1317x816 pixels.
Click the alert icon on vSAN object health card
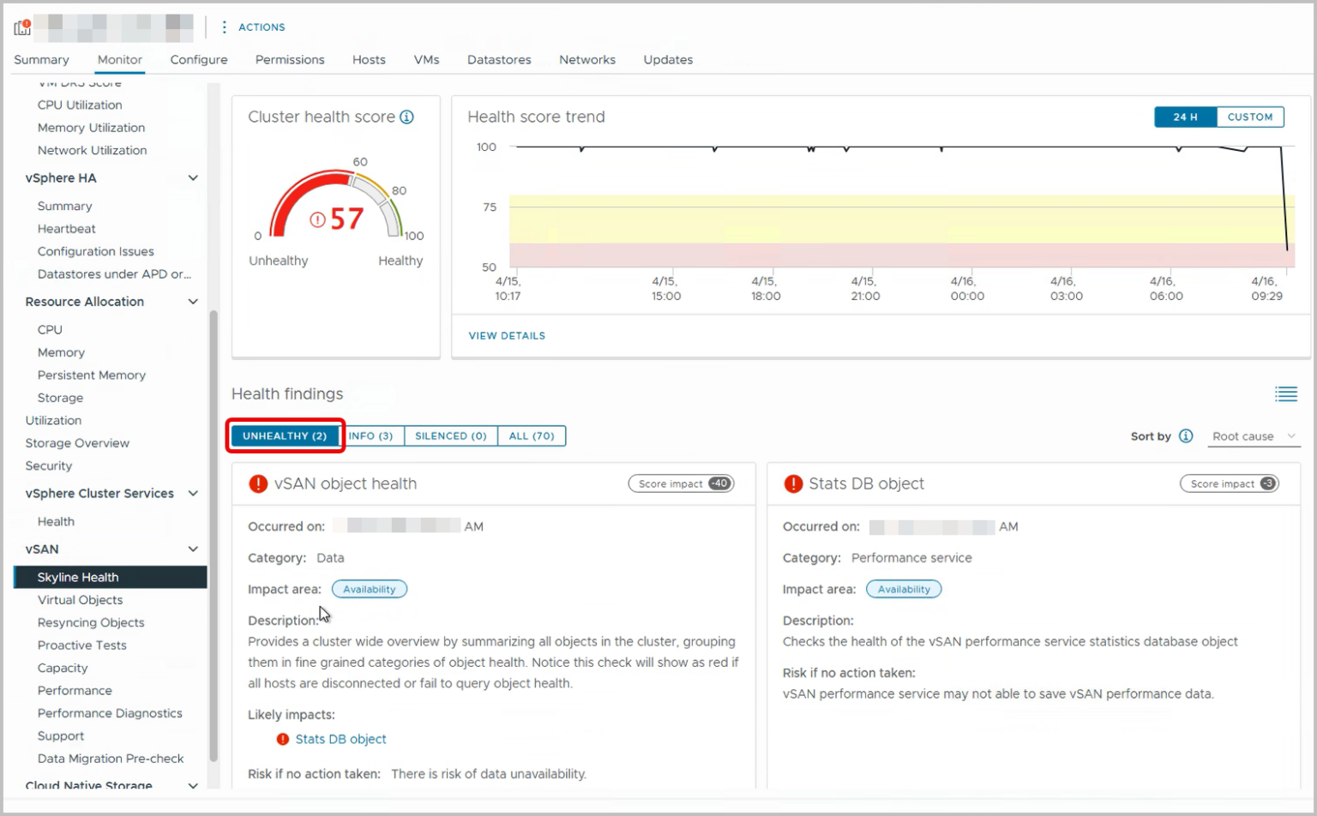click(x=257, y=483)
